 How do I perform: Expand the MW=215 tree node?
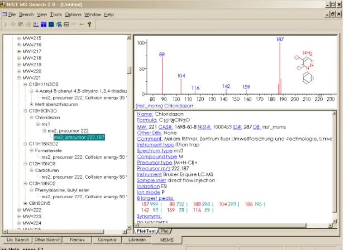[x=19, y=38]
